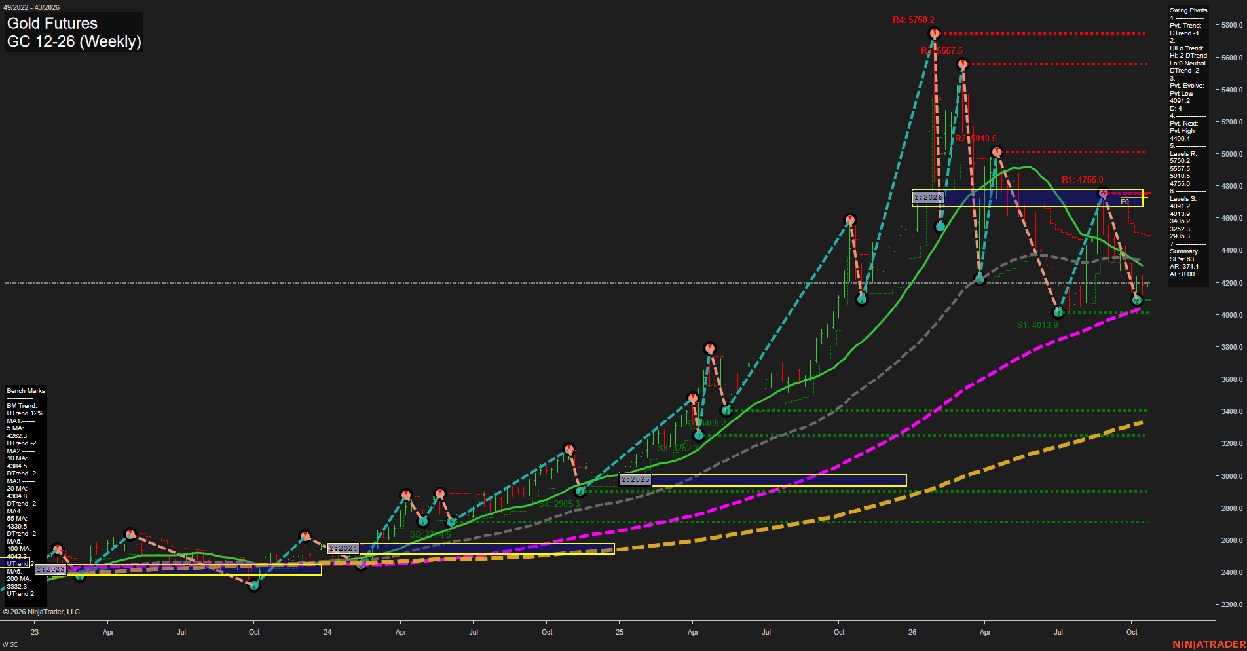1247x651 pixels.
Task: Select the Y:2025 yearly range label
Action: 635,479
